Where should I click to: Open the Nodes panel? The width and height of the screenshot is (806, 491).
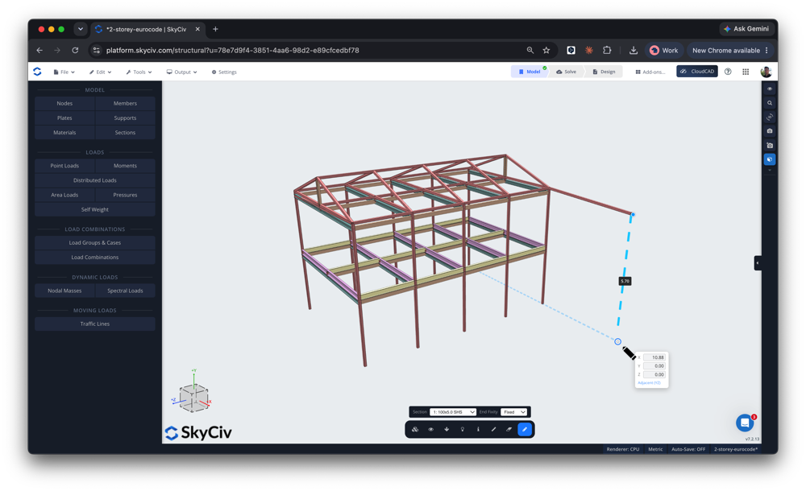pyautogui.click(x=64, y=103)
